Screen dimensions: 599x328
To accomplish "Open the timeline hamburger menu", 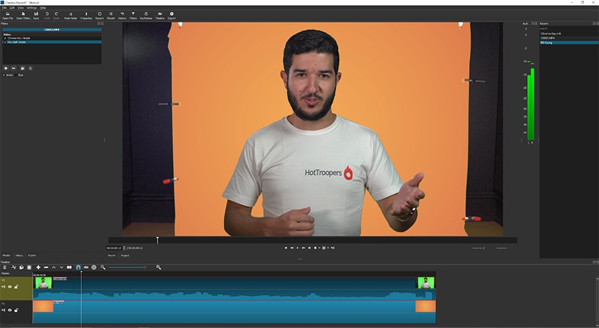I will pyautogui.click(x=5, y=267).
